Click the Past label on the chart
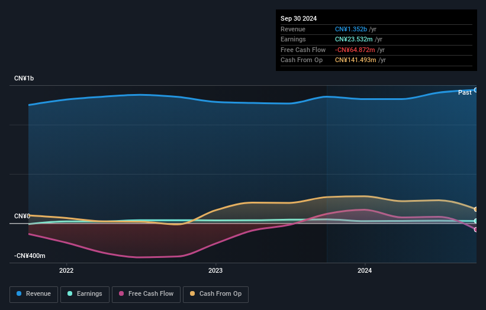 (x=465, y=93)
